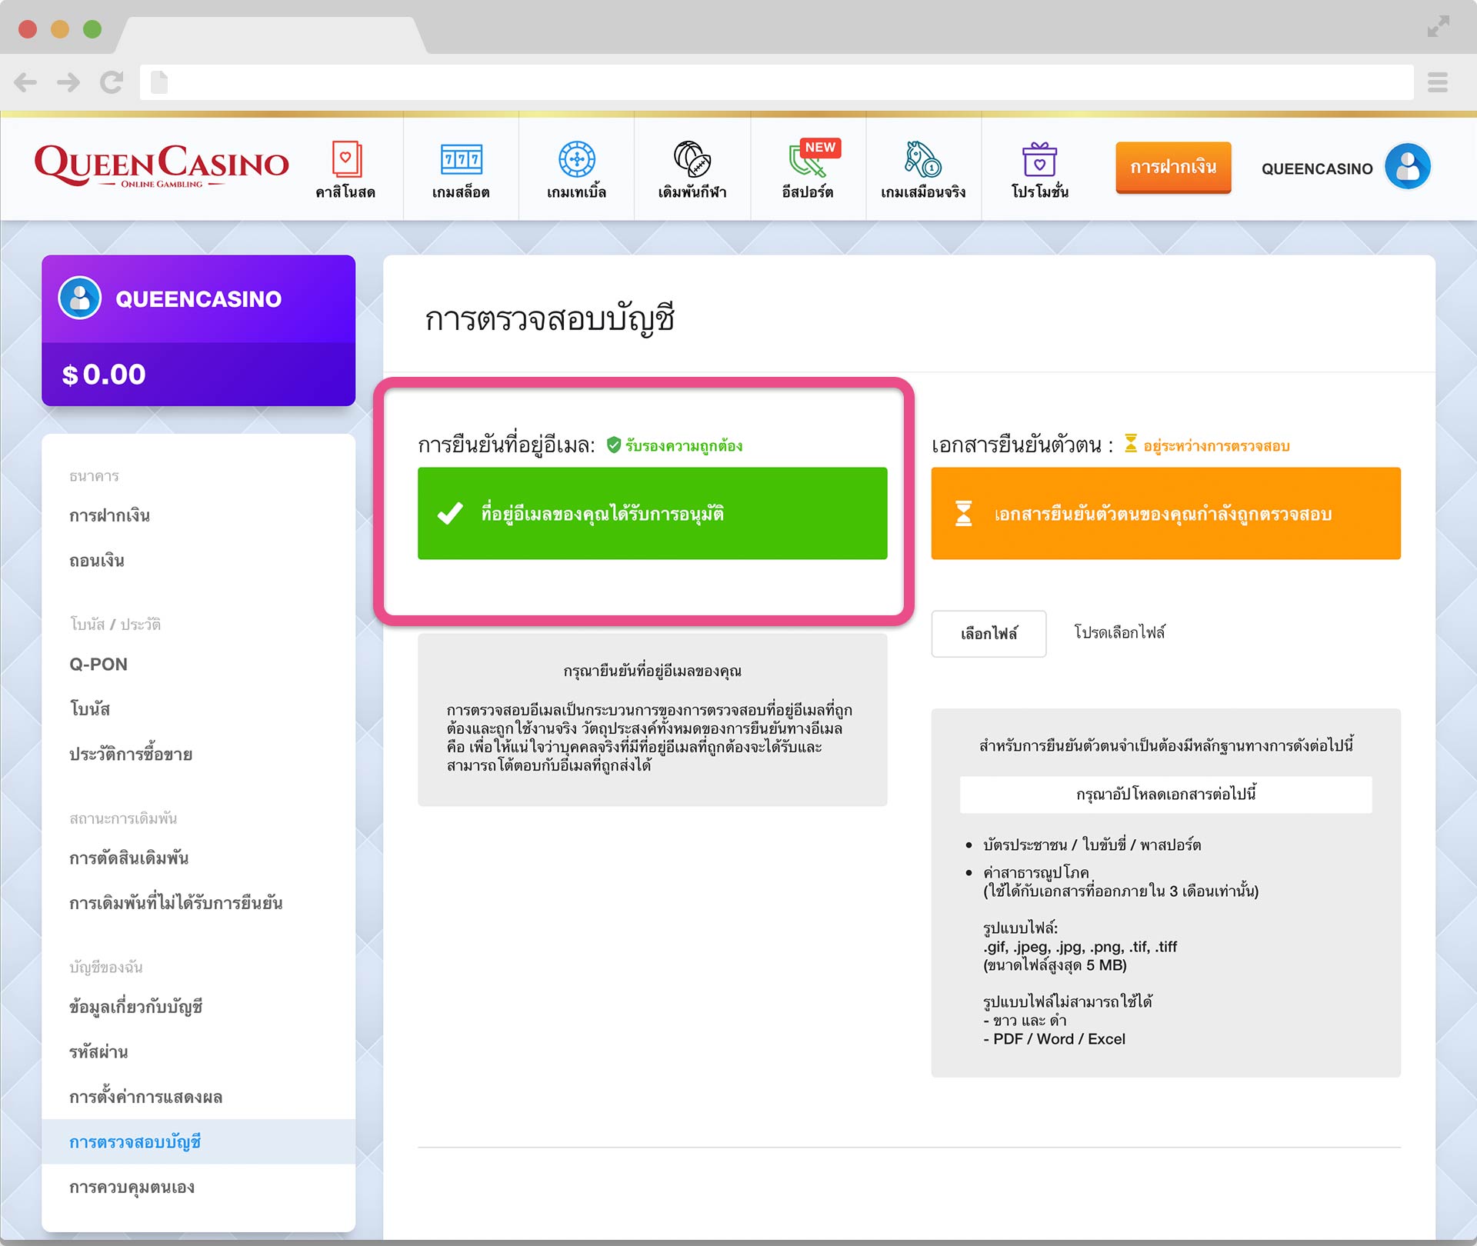Open the sports betting balls icon

pos(692,159)
